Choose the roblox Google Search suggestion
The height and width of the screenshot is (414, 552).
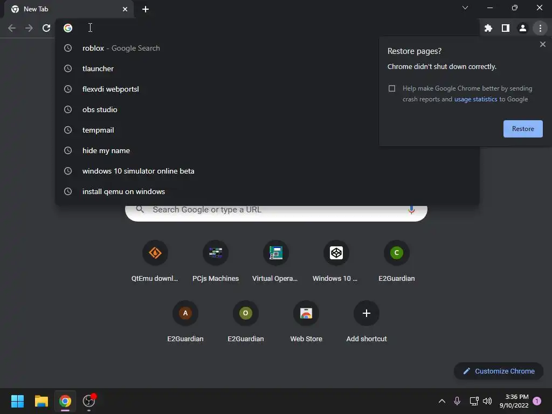coord(267,48)
